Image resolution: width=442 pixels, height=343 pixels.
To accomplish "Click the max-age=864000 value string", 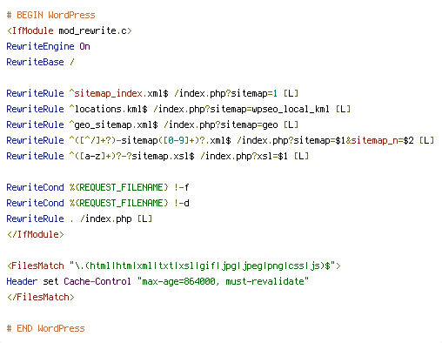I will point(223,281).
